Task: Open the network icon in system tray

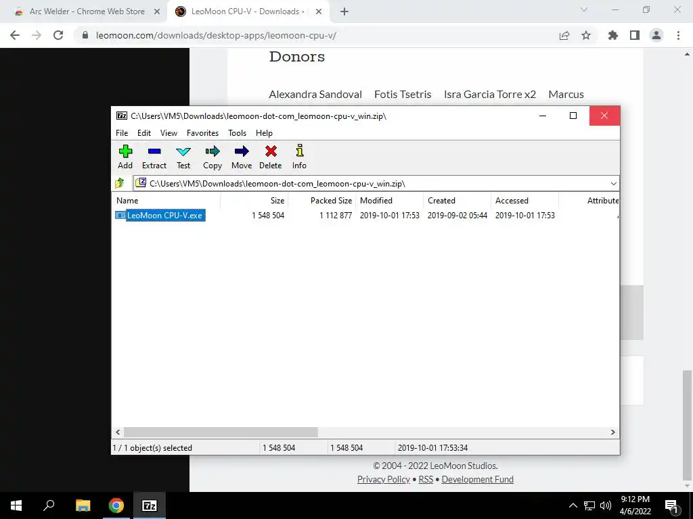Action: 589,505
